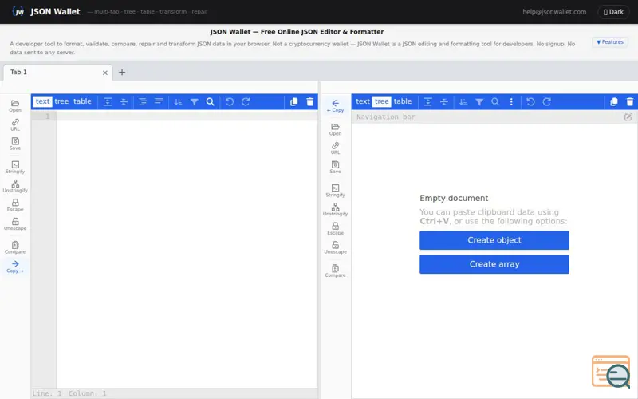Viewport: 638px width, 399px height.
Task: Load JSON from URL in left panel
Action: click(15, 124)
